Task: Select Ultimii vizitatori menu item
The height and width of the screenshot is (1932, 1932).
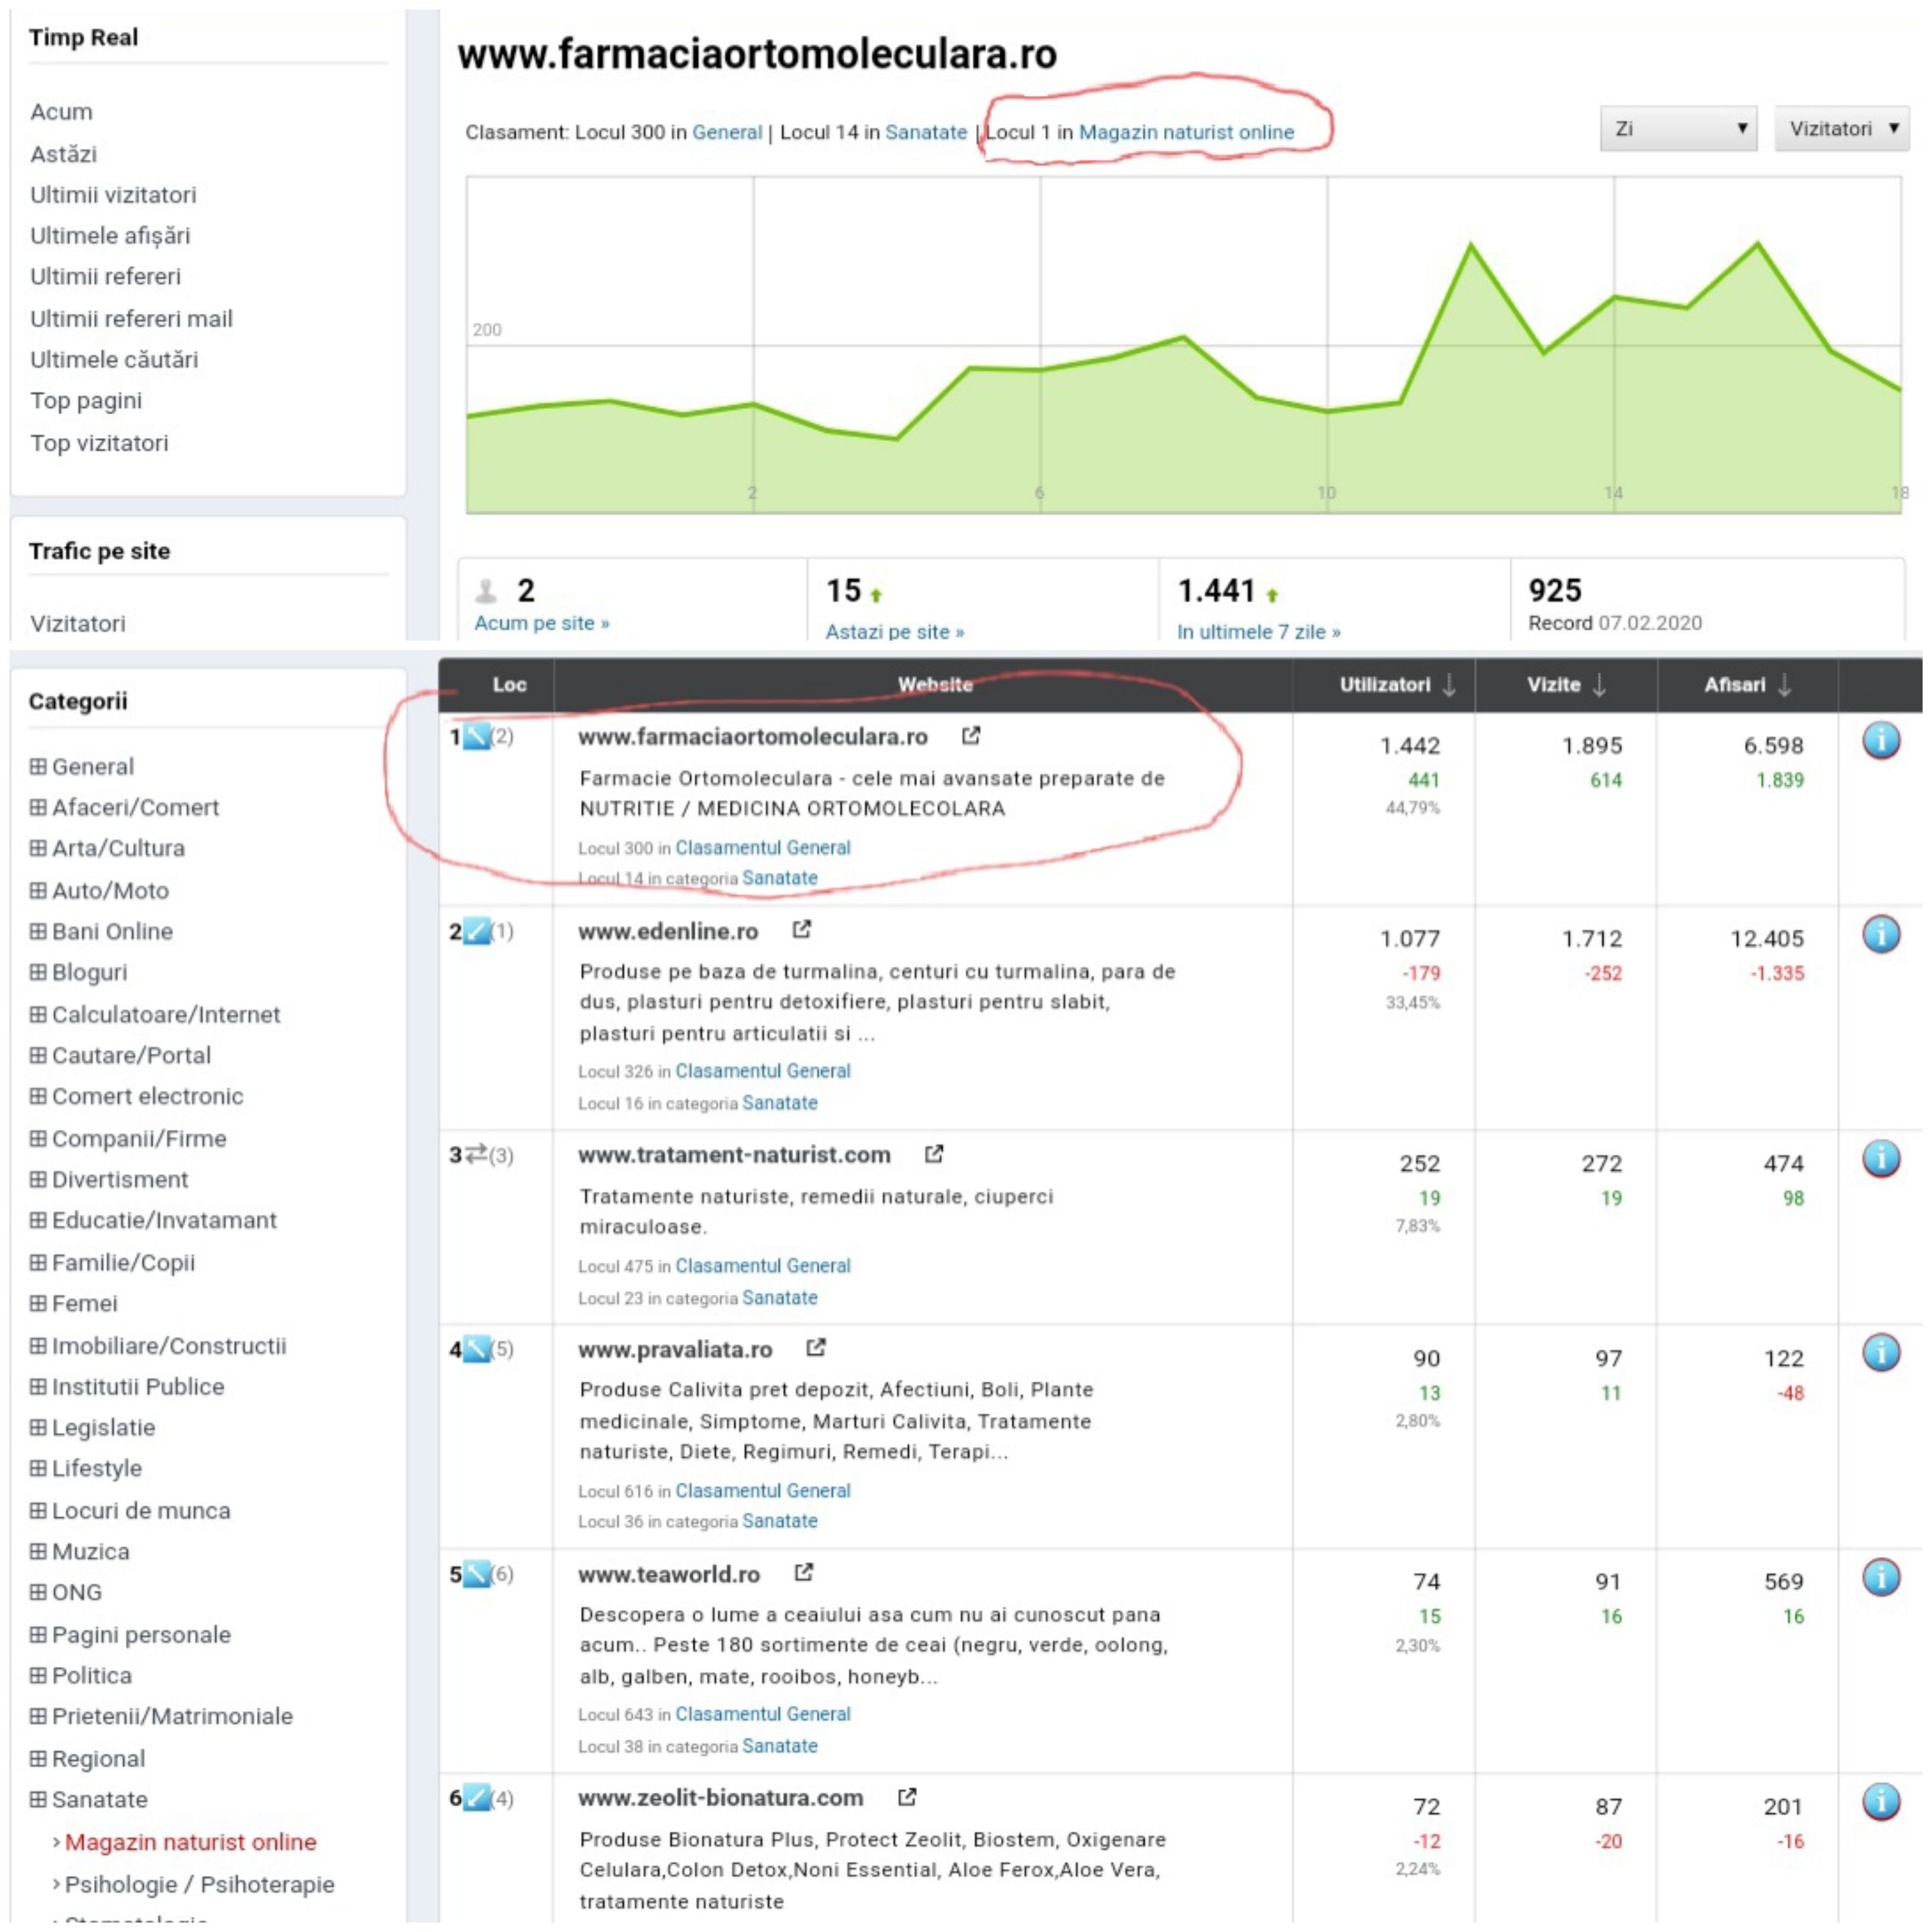Action: coord(113,195)
